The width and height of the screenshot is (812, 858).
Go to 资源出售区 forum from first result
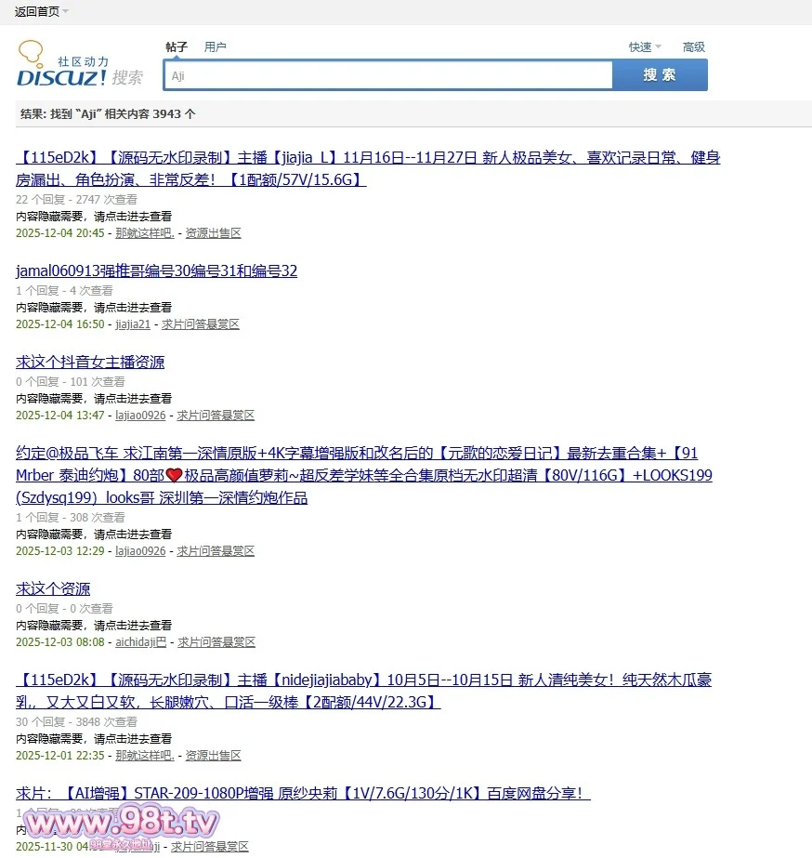coord(213,233)
